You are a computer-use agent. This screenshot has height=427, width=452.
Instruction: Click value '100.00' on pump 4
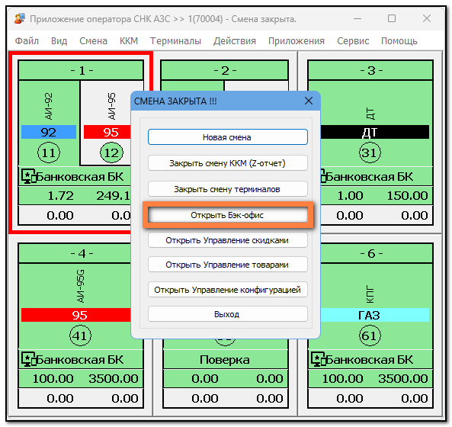point(53,378)
